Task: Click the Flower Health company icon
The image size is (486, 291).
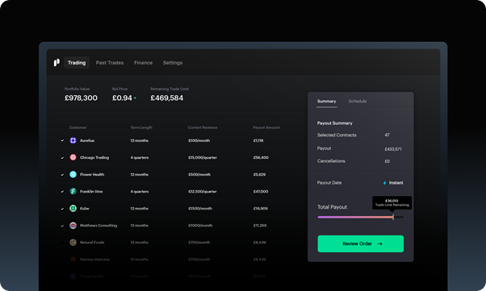Action: pos(73,175)
